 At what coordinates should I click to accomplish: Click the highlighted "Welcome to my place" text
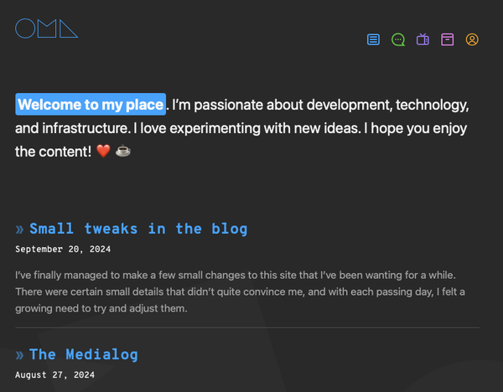(91, 105)
